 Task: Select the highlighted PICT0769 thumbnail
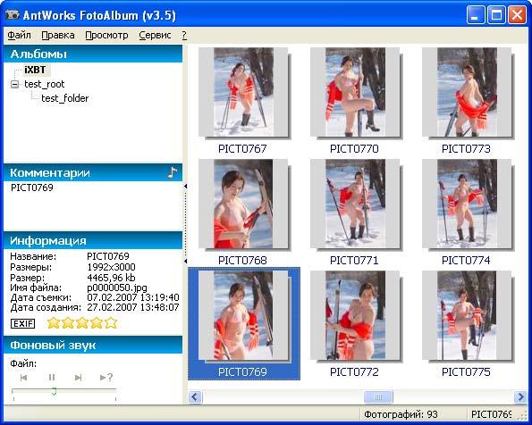click(x=244, y=324)
